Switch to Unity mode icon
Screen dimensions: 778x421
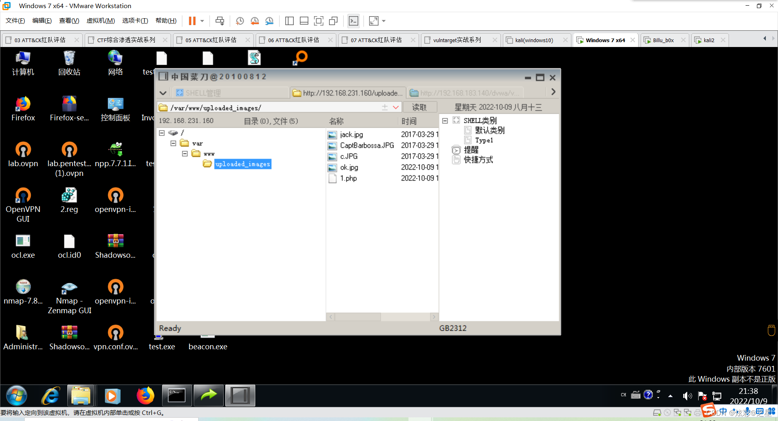click(333, 21)
